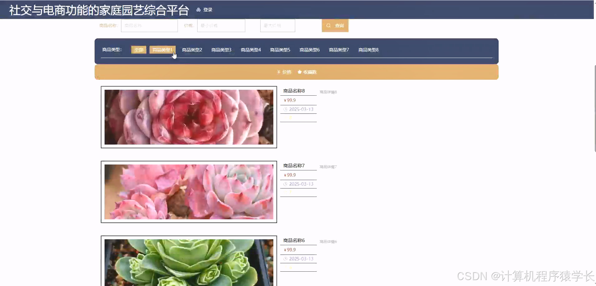The width and height of the screenshot is (596, 286).
Task: Click the basket icon beside 收藏数
Action: click(299, 72)
